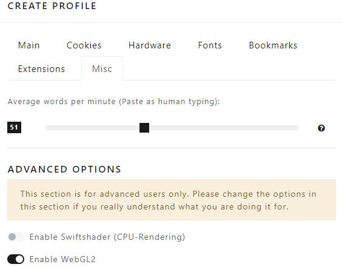Click the slider track right of handle

click(x=223, y=128)
